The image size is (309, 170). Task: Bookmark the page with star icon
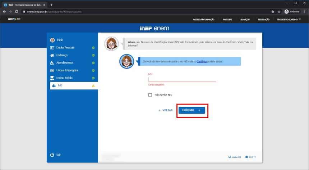[279, 11]
